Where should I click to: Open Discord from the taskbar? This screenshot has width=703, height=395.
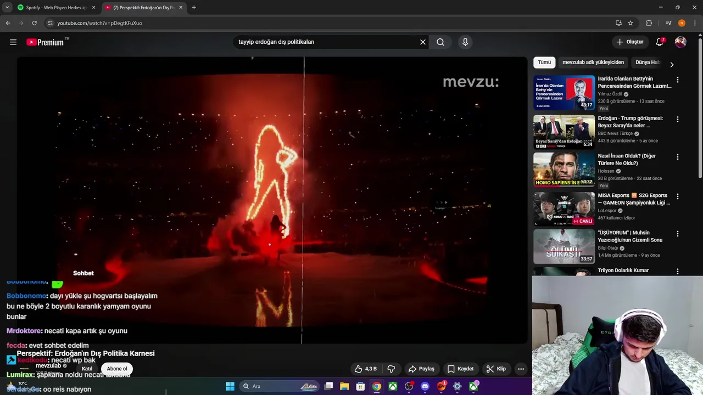(x=425, y=386)
